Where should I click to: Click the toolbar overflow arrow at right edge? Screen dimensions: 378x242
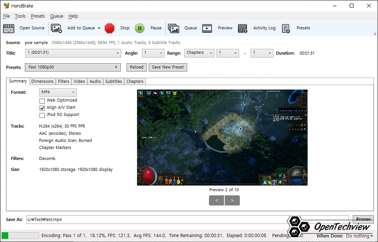pos(375,34)
